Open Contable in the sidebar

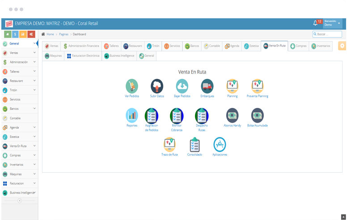[20, 118]
